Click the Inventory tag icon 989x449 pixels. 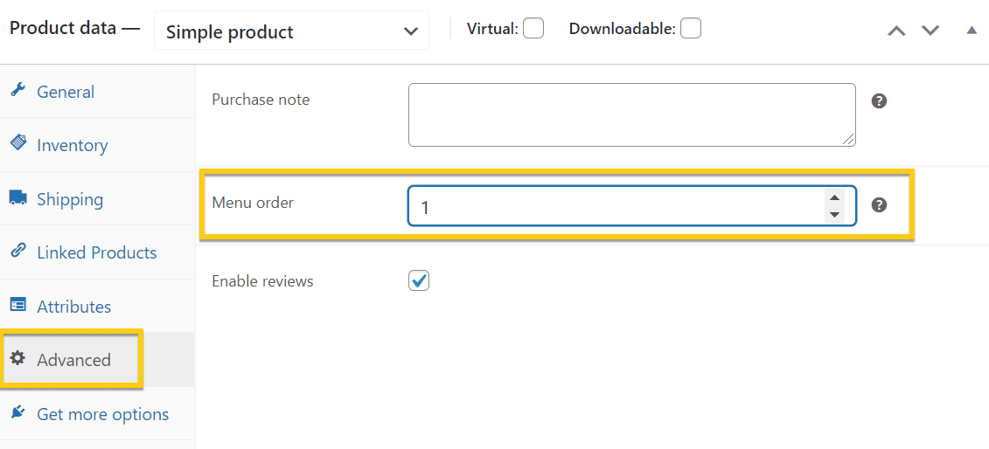click(18, 143)
